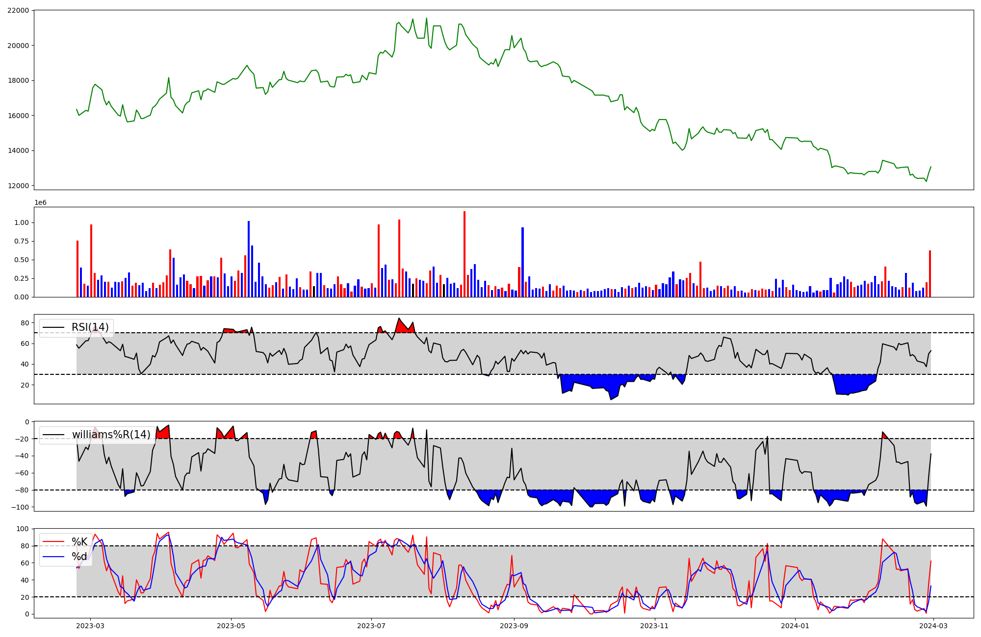The width and height of the screenshot is (981, 637).
Task: Select the 2024-03 x-axis tick label
Action: coord(933,626)
